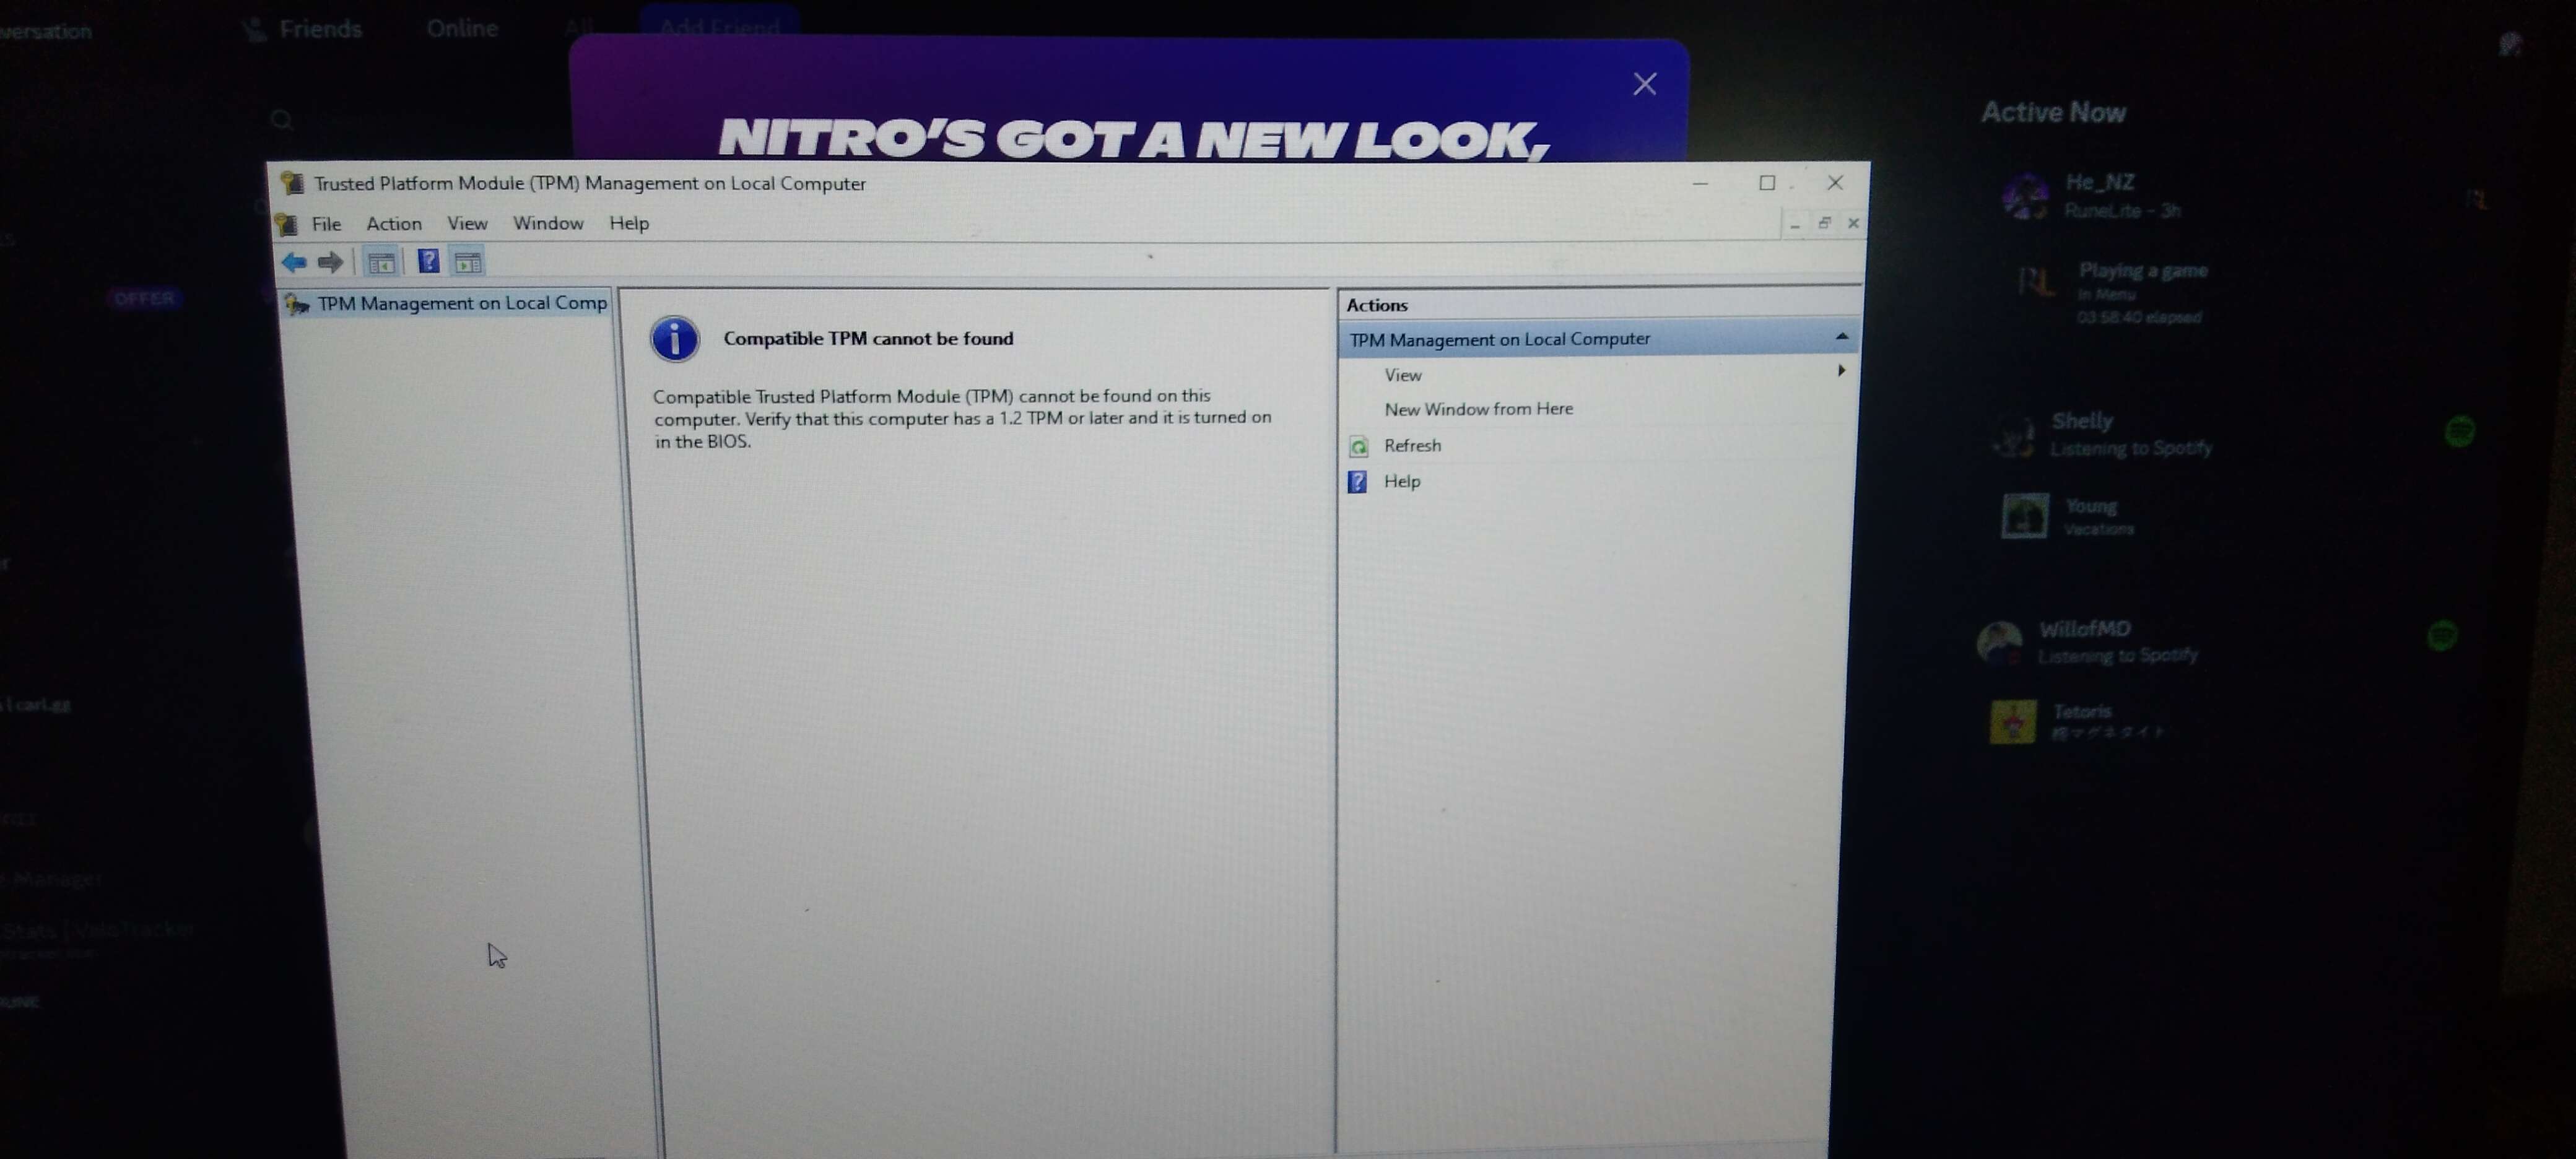
Task: Toggle the Show/Hide Console Tree icon
Action: pos(381,263)
